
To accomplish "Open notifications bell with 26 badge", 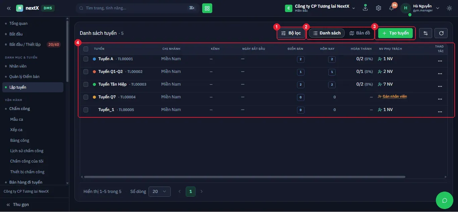I will [391, 8].
